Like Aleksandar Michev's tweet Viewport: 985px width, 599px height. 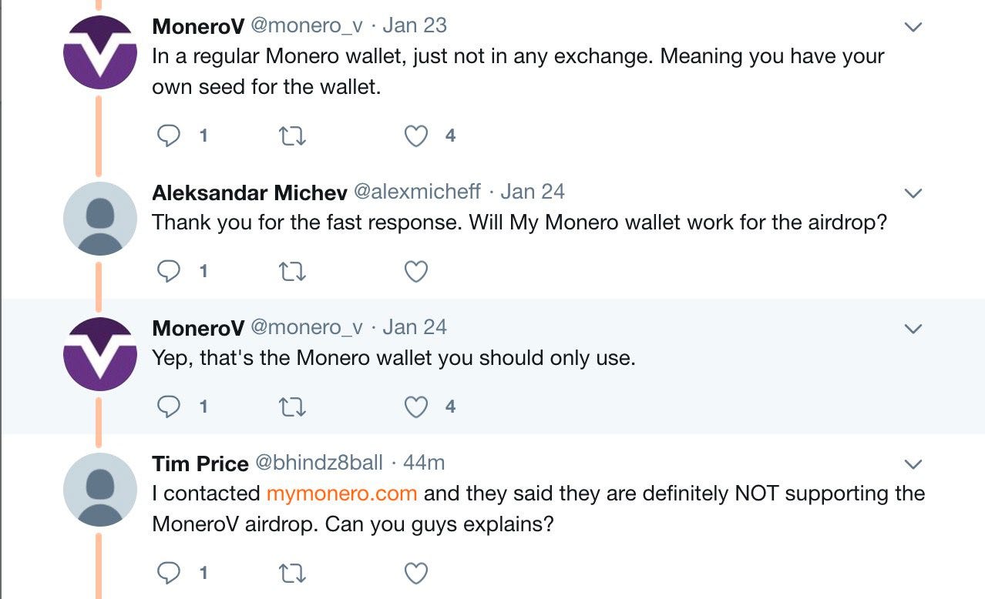pos(416,272)
